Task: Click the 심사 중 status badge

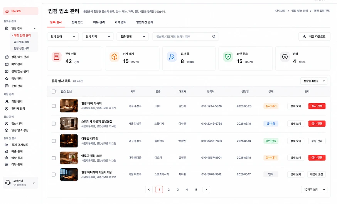Action: pos(271,124)
